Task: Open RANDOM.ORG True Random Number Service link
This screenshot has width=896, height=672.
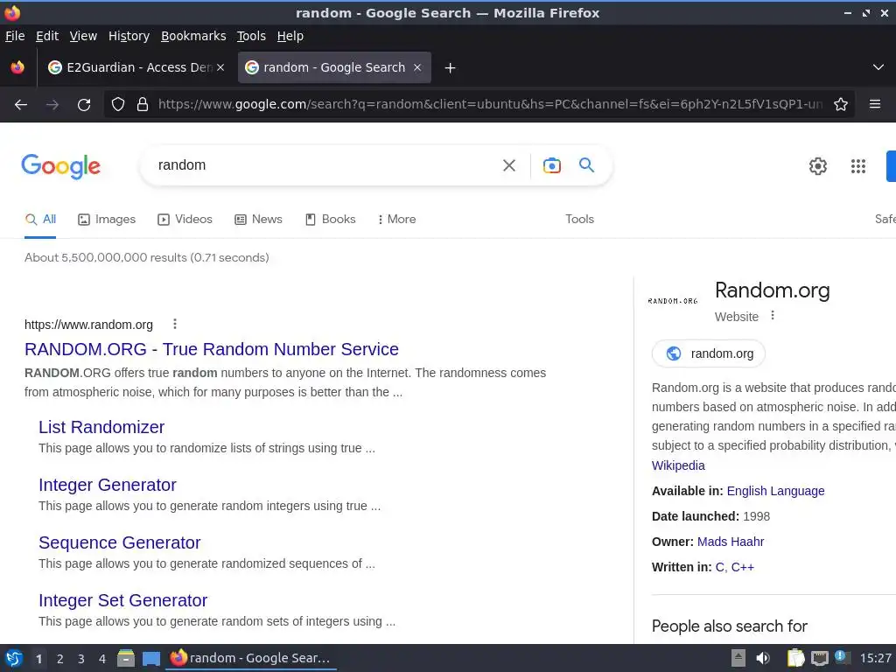Action: tap(212, 349)
